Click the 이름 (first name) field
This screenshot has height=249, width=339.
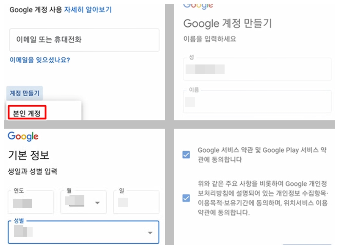coord(257,102)
